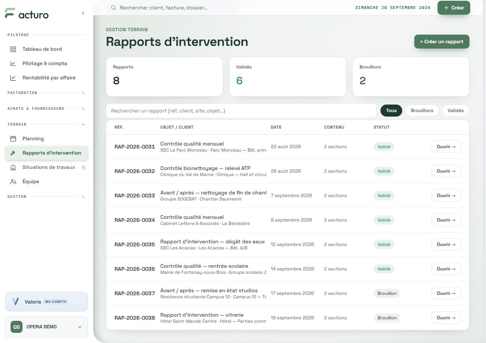Open report RAP-2026-0031 with Ouvrir
The height and width of the screenshot is (343, 486).
[446, 147]
